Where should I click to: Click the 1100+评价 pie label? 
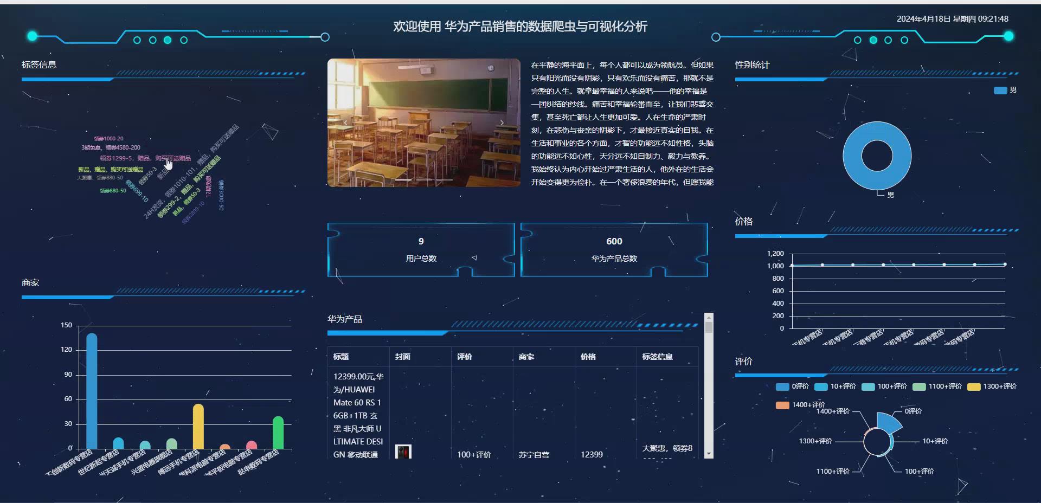click(x=833, y=472)
